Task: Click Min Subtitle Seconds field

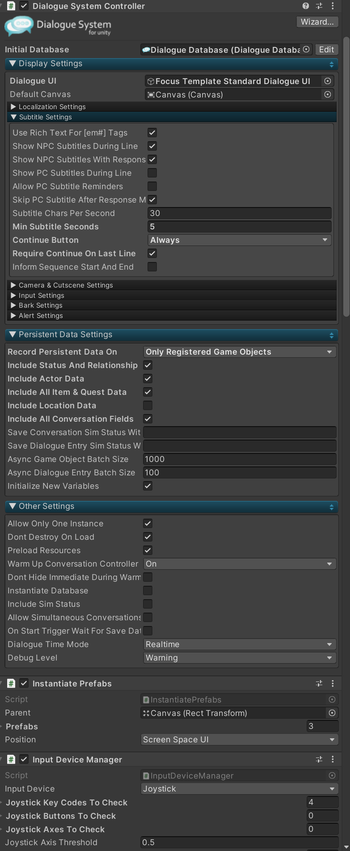Action: (240, 227)
